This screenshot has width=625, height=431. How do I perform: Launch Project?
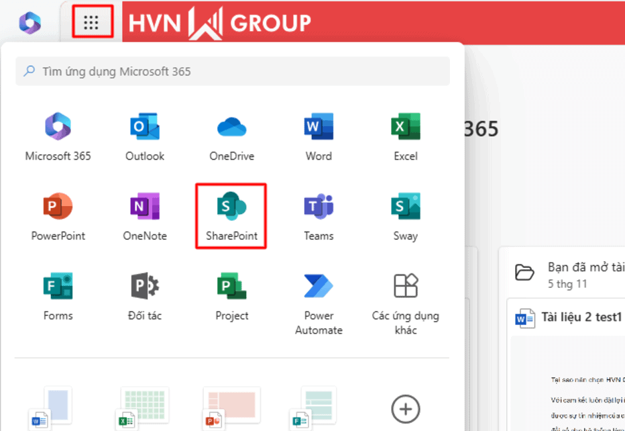[x=232, y=296]
